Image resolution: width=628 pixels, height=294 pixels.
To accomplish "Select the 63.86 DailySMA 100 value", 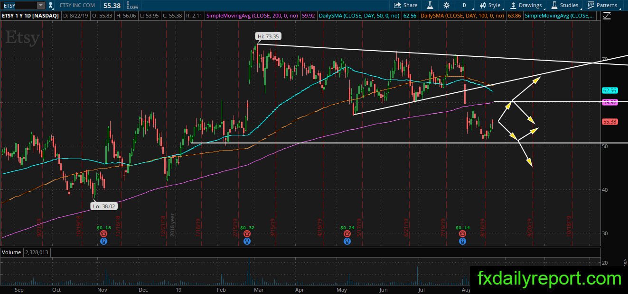I will [x=514, y=16].
